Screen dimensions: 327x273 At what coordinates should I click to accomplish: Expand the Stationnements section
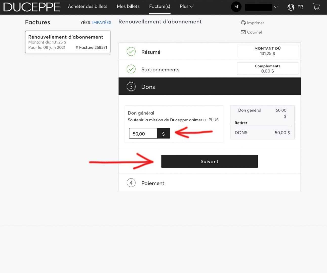pyautogui.click(x=160, y=70)
